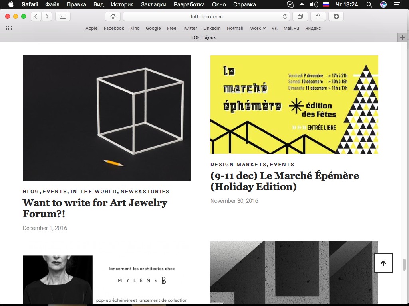
Task: Open the Google bookmark
Action: point(153,28)
